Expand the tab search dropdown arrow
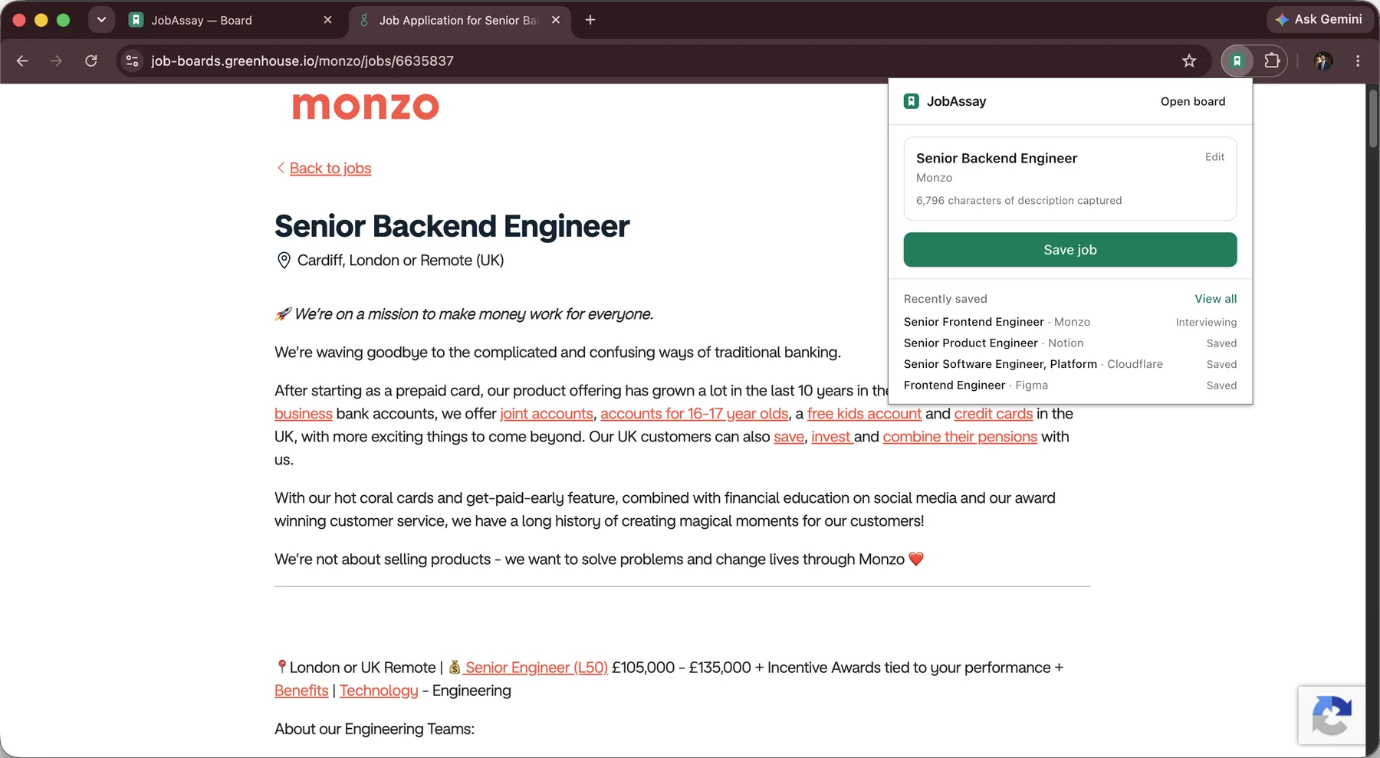The width and height of the screenshot is (1380, 758). (101, 20)
